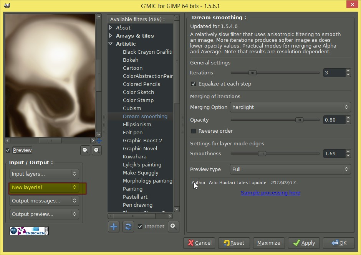Click the Iterations value field showing 3
Image resolution: width=361 pixels, height=255 pixels.
pyautogui.click(x=334, y=73)
